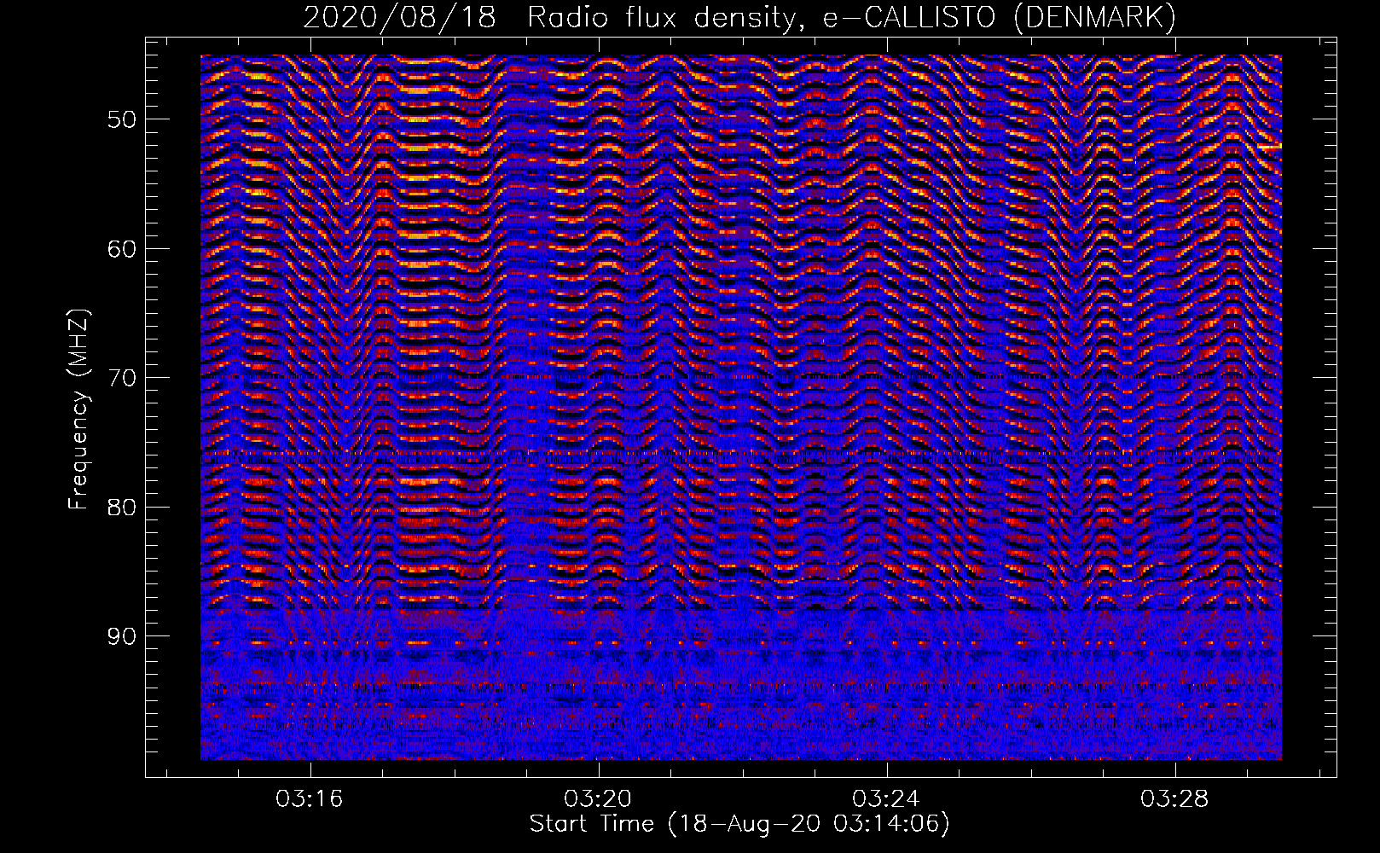Click the 03:16 time tick label
Screen dimensions: 1380x853
click(309, 798)
